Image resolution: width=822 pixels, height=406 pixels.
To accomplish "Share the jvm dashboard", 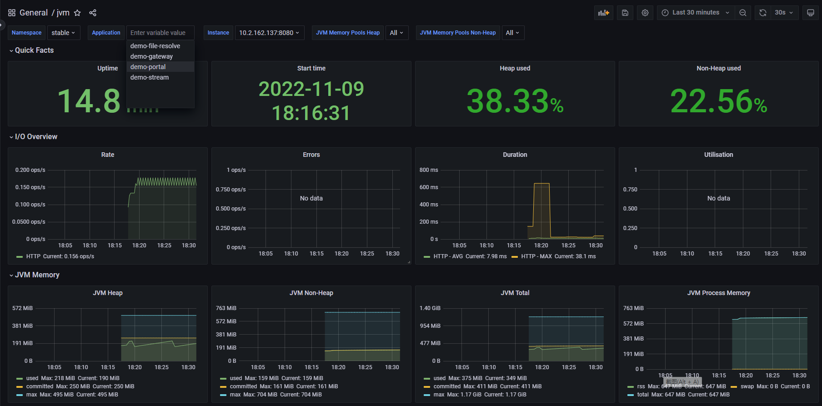I will [x=93, y=13].
